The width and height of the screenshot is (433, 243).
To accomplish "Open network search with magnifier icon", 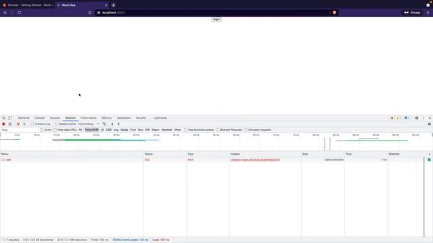I will [x=24, y=124].
